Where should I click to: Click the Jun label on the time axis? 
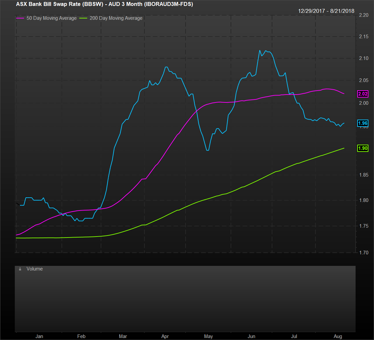pyautogui.click(x=252, y=336)
